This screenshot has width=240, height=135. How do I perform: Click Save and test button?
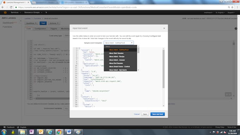[x=157, y=114]
